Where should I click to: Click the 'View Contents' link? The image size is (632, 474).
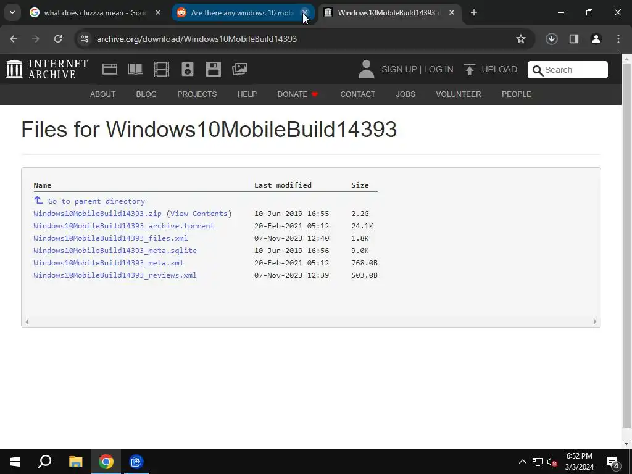[x=199, y=214]
